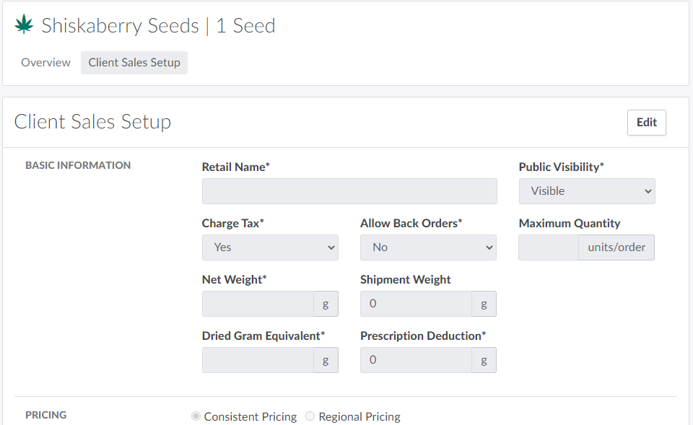The height and width of the screenshot is (425, 693).
Task: Select the Consistent Pricing radio button
Action: point(196,416)
